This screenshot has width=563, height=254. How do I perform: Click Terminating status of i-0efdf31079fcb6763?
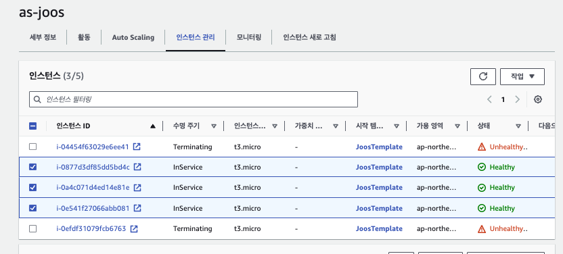tap(192, 228)
